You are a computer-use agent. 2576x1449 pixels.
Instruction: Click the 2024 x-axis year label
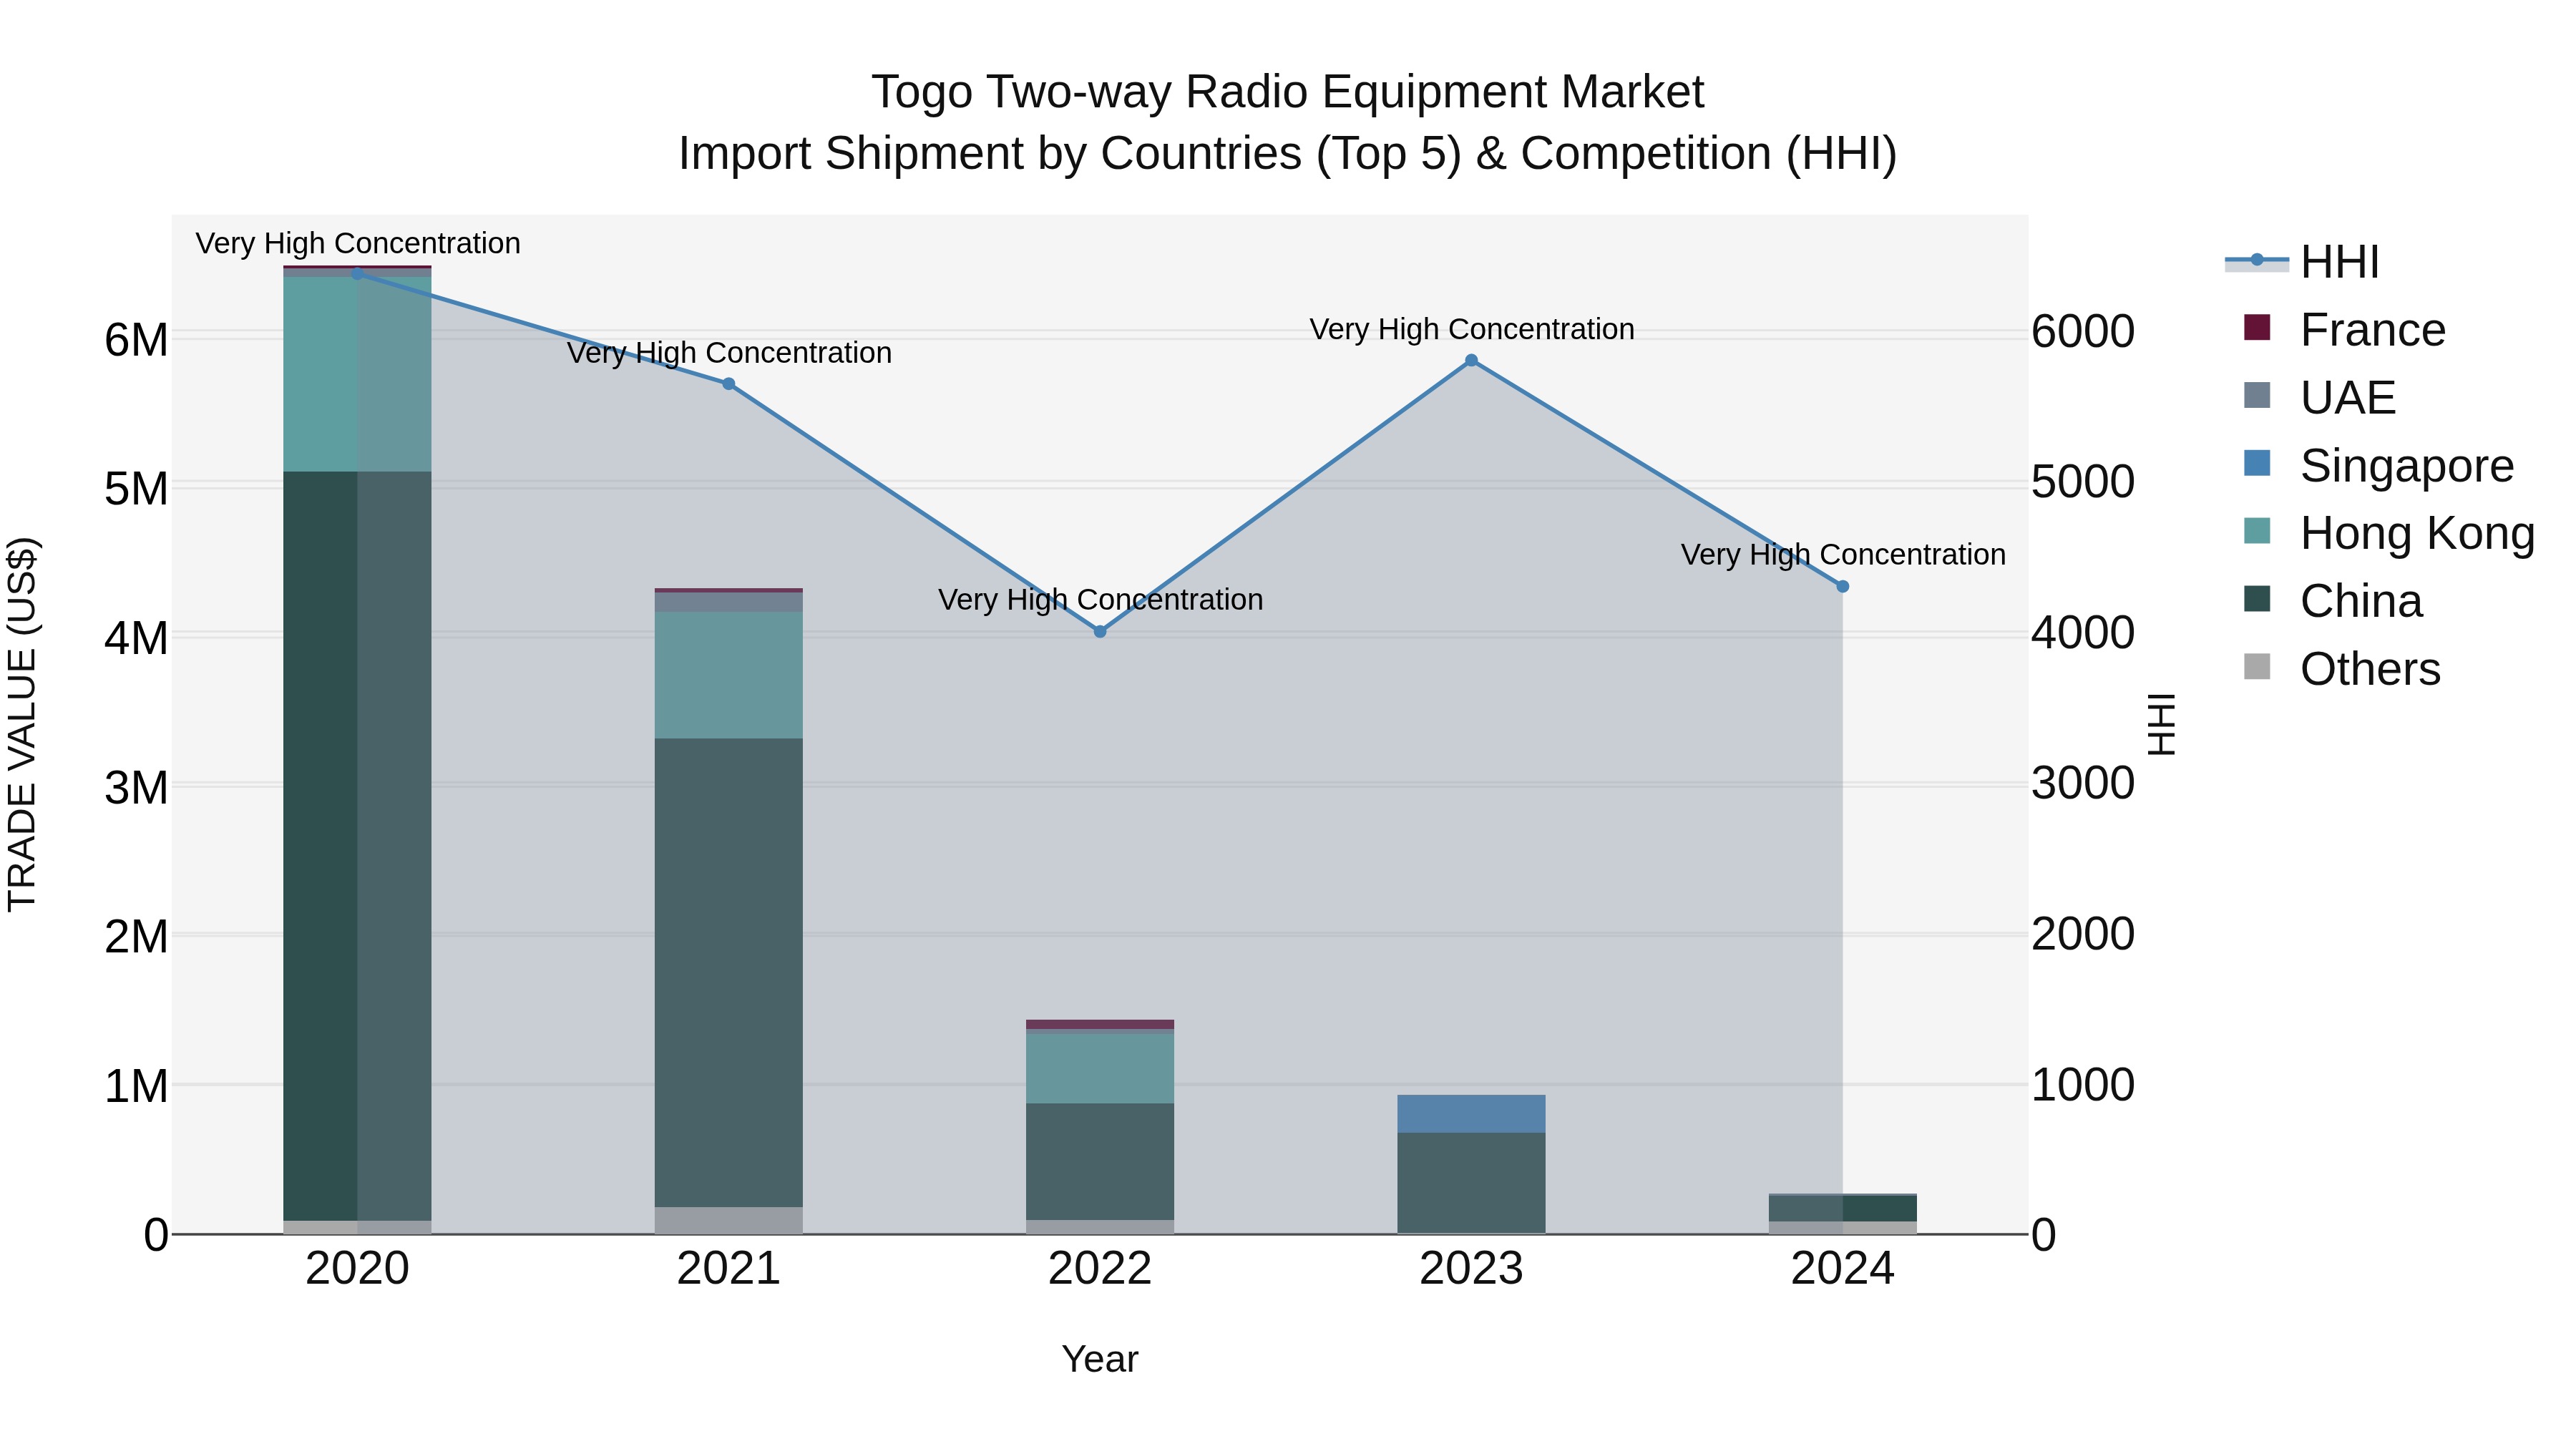tap(1843, 1269)
